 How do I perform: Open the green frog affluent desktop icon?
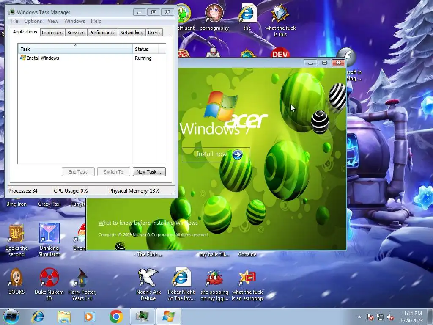click(186, 17)
